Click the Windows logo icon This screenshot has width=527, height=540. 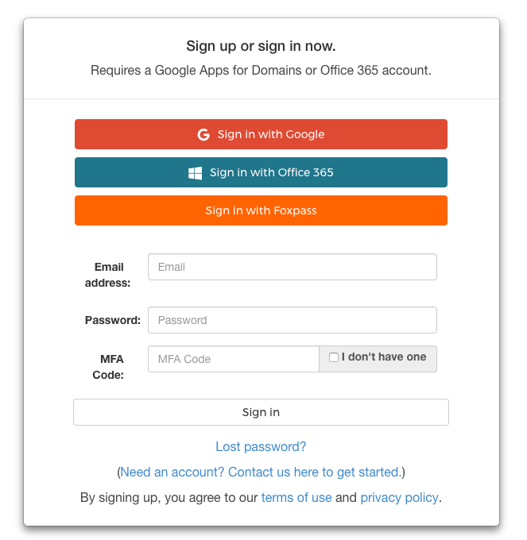point(195,173)
